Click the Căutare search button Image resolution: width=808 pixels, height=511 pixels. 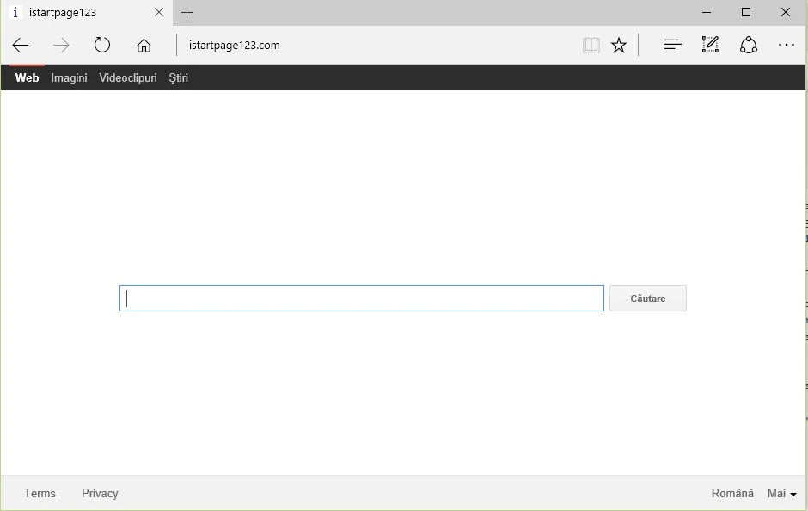(x=648, y=298)
